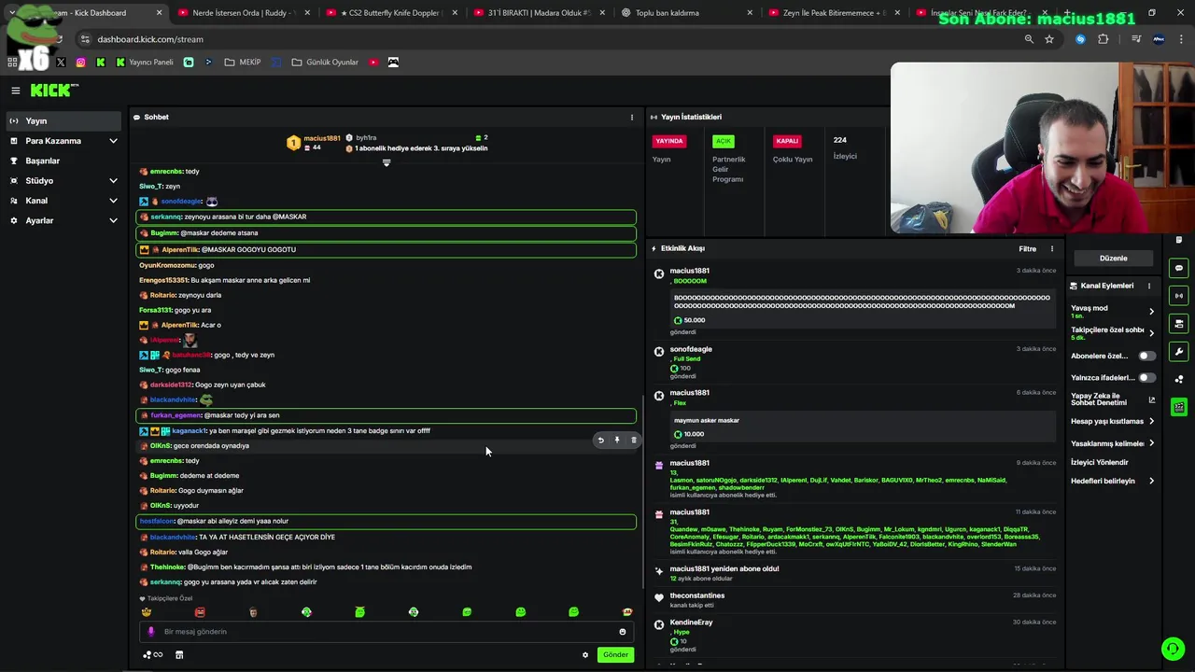Click the infinity points icon below chat

(x=153, y=655)
